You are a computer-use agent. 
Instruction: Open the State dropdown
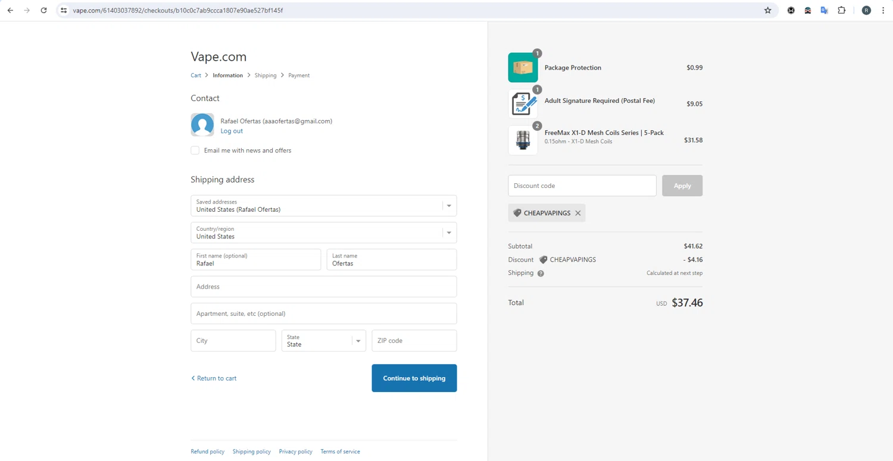[x=324, y=341]
